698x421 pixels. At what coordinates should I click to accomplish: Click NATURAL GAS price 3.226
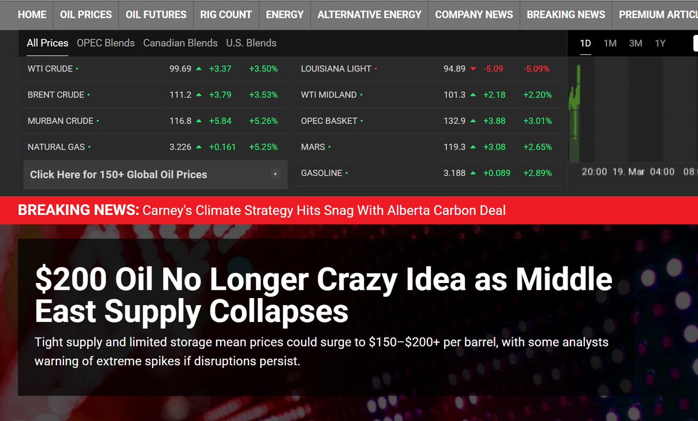pos(180,147)
